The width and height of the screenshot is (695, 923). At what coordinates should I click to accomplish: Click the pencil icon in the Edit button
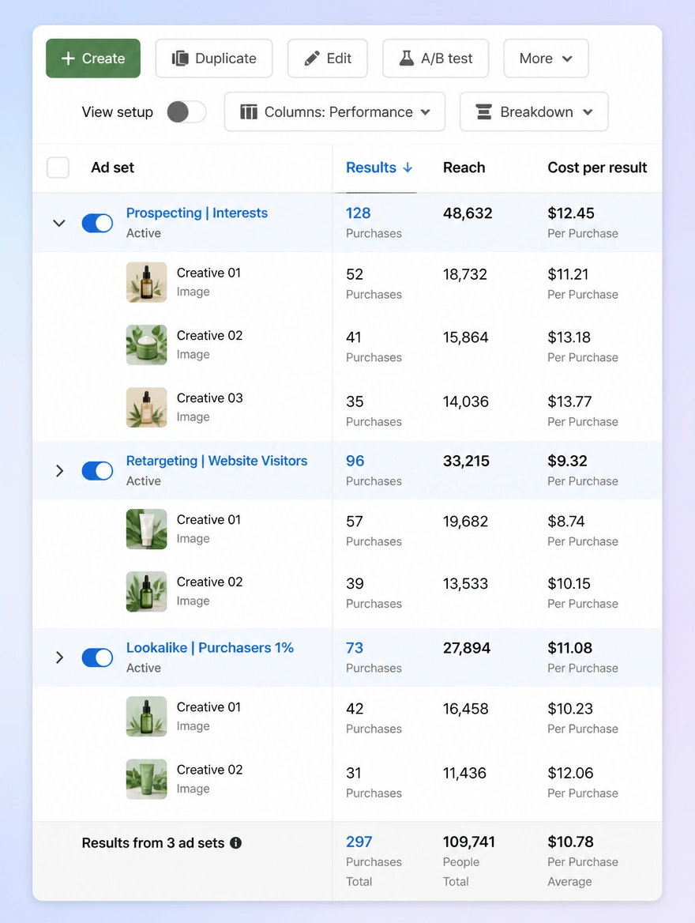click(312, 58)
